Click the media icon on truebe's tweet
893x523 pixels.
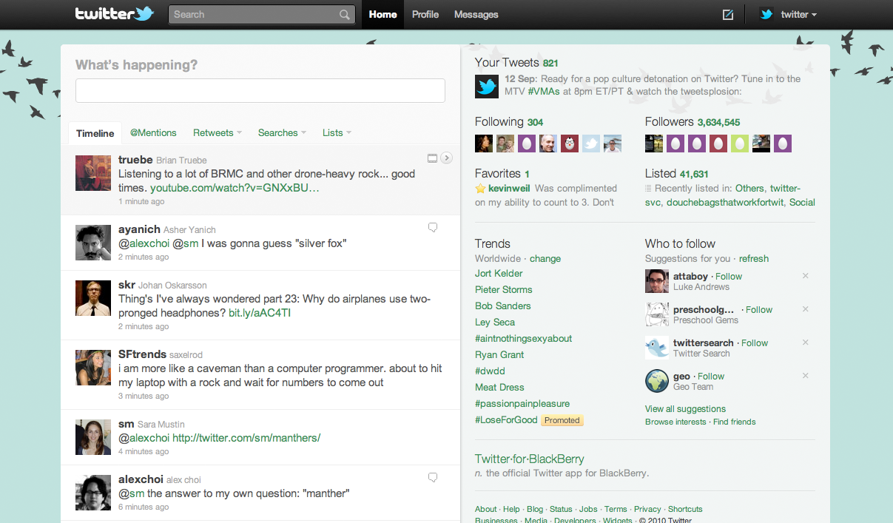click(433, 158)
